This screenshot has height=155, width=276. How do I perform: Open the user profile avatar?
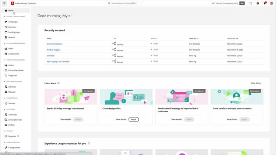click(272, 3)
